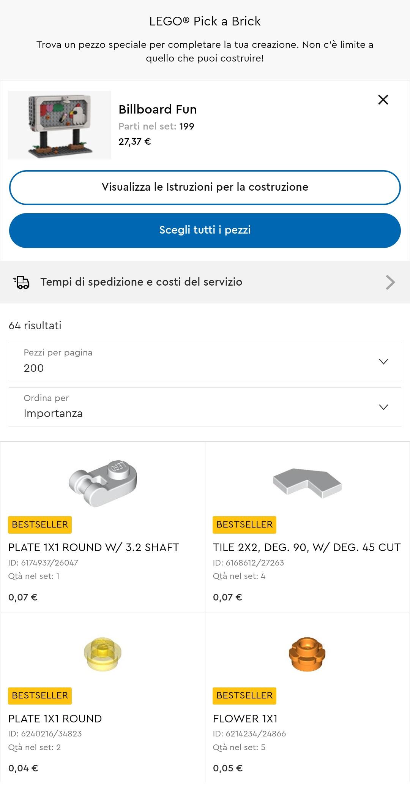Open the Billboard Fun set thumbnail
410x790 pixels.
[x=60, y=125]
